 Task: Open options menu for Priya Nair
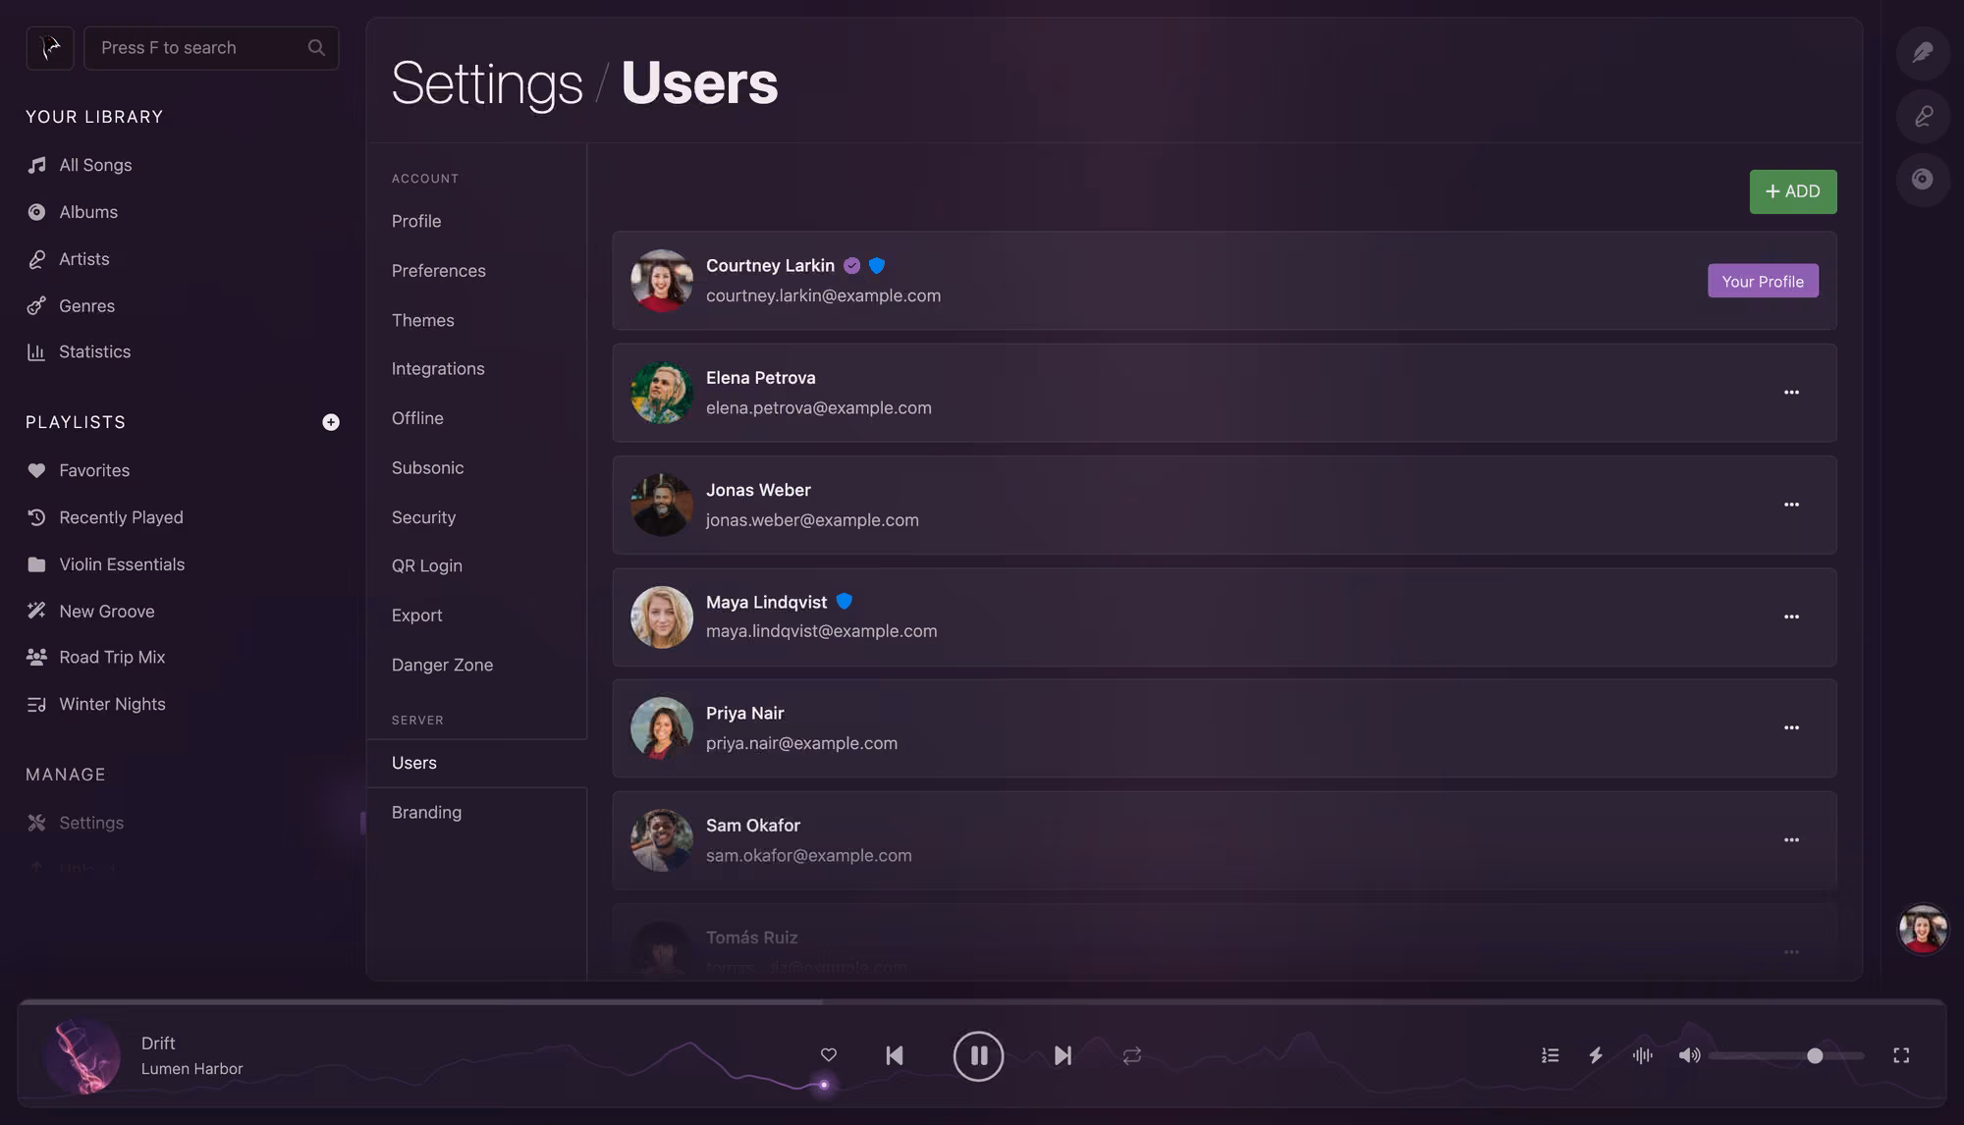click(1791, 728)
